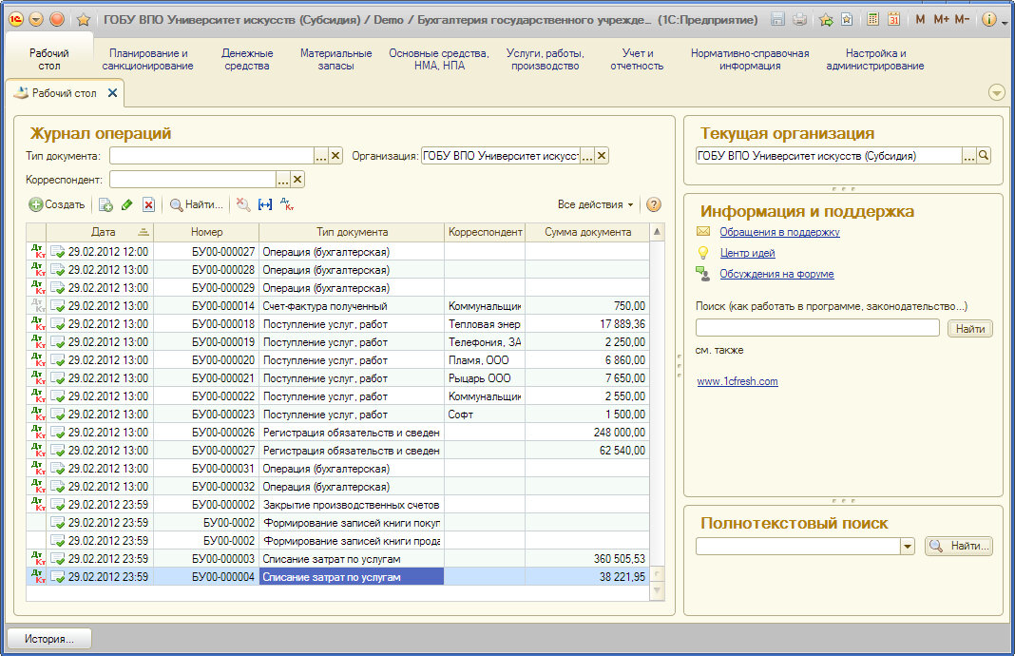Viewport: 1015px width, 656px height.
Task: Select row БУ00-000014 Счет-фактура полученный
Action: click(x=337, y=306)
